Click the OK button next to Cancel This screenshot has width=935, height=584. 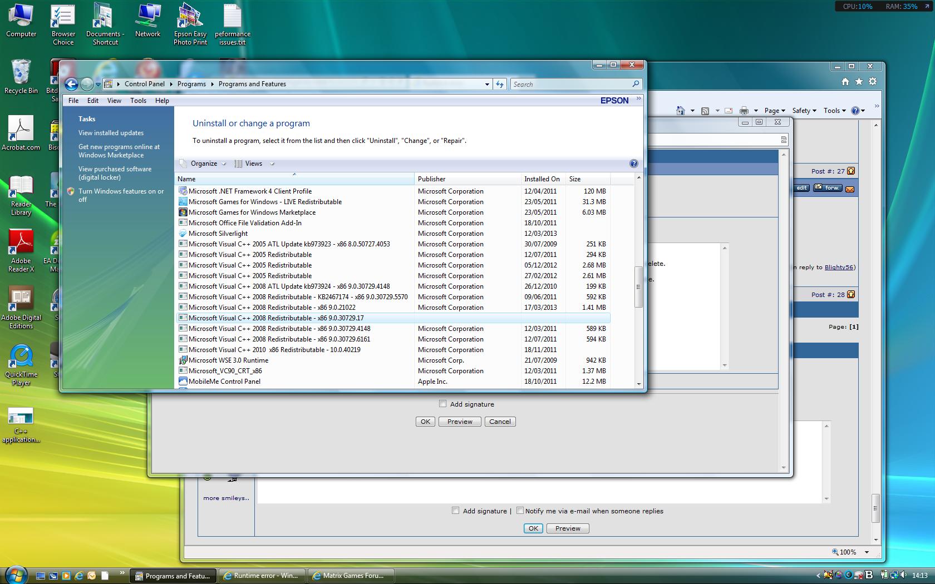click(x=425, y=422)
